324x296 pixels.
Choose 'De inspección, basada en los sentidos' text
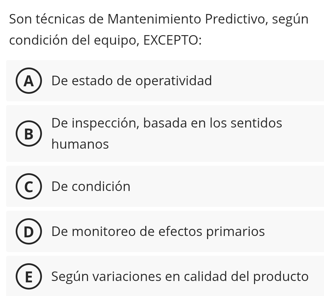pos(167,123)
